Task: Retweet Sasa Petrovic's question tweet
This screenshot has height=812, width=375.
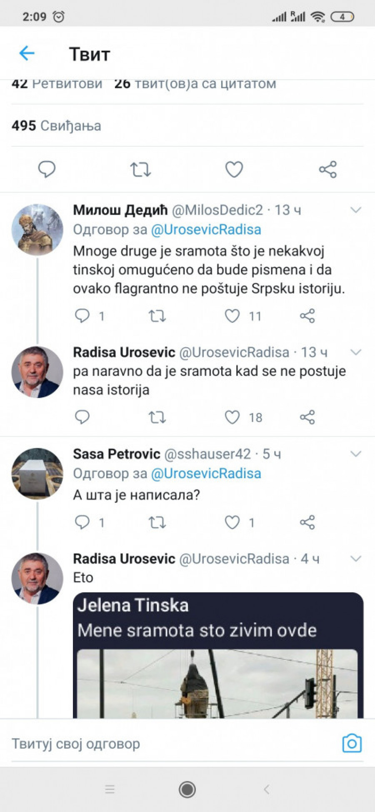Action: click(157, 522)
